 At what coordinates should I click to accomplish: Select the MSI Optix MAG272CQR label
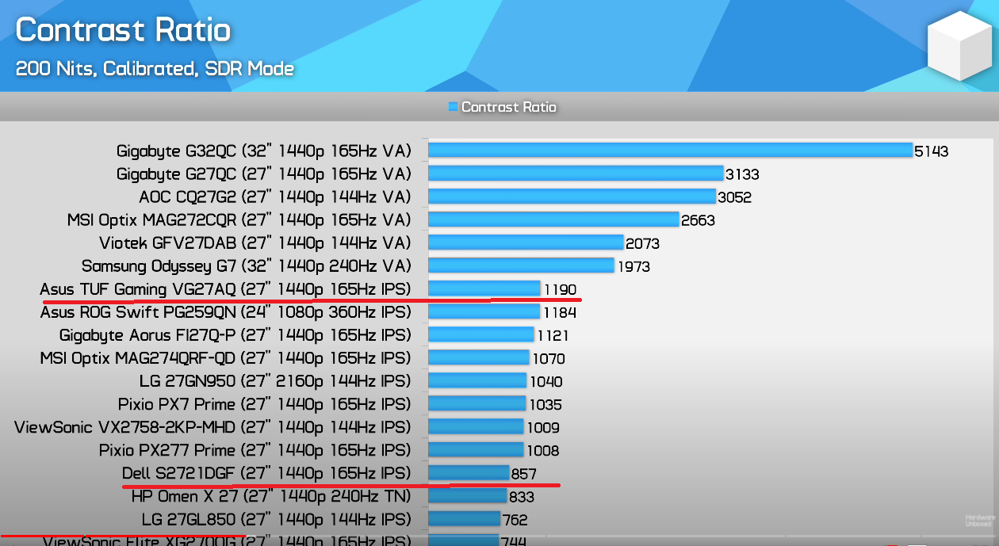(x=239, y=220)
